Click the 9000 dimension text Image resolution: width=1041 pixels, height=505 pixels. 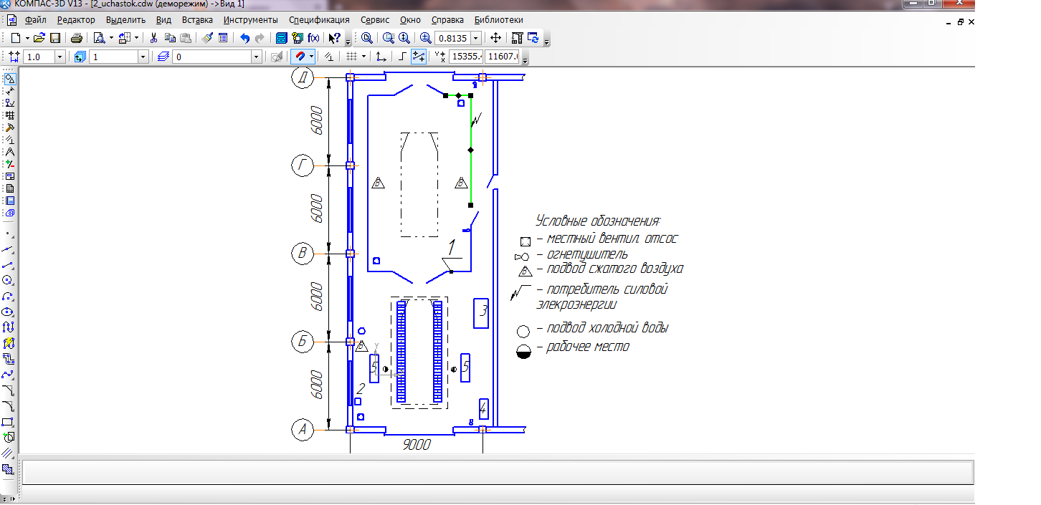pyautogui.click(x=417, y=444)
